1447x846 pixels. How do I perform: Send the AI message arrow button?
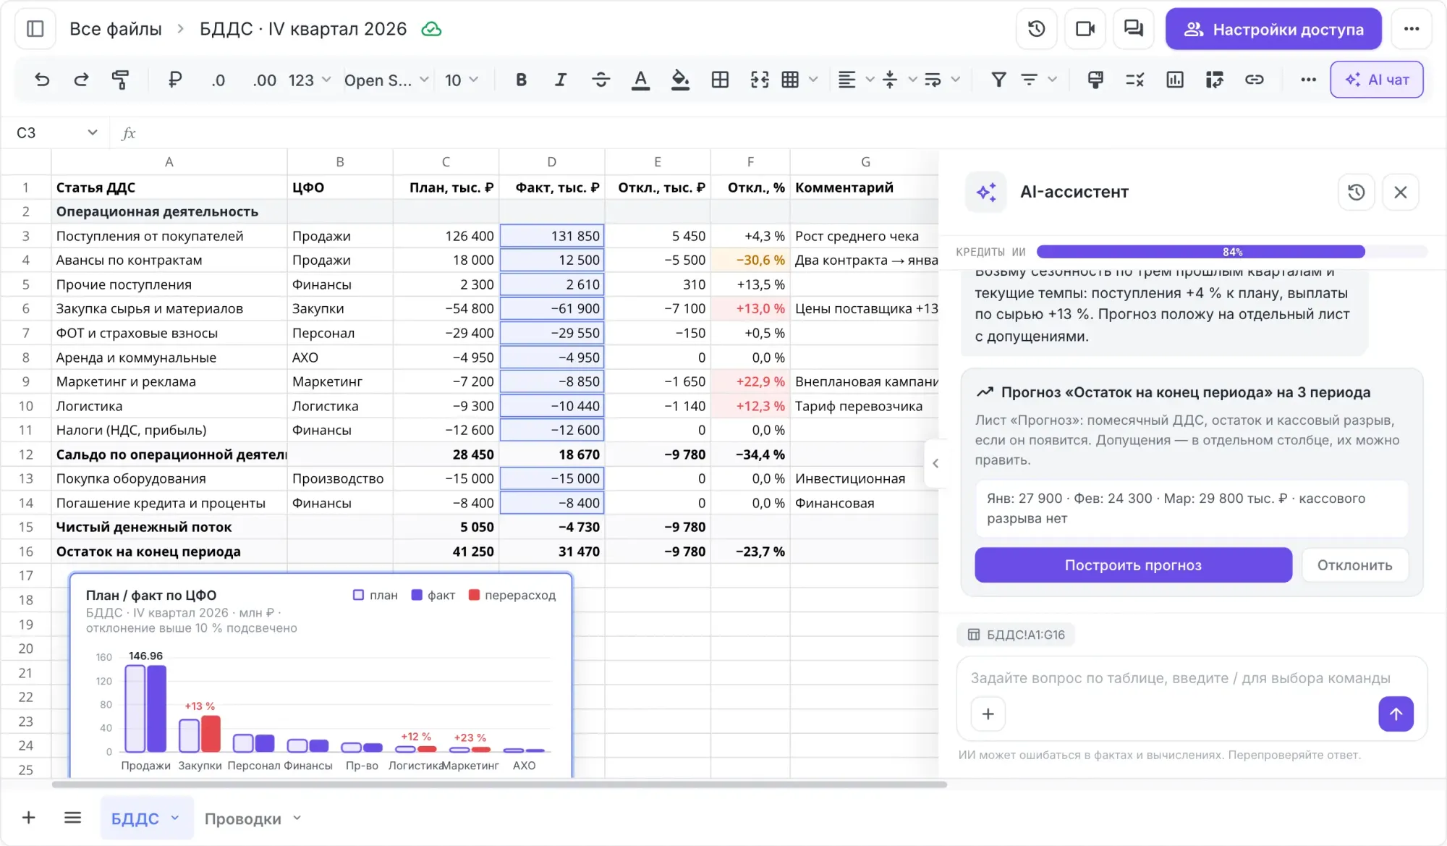click(1396, 714)
